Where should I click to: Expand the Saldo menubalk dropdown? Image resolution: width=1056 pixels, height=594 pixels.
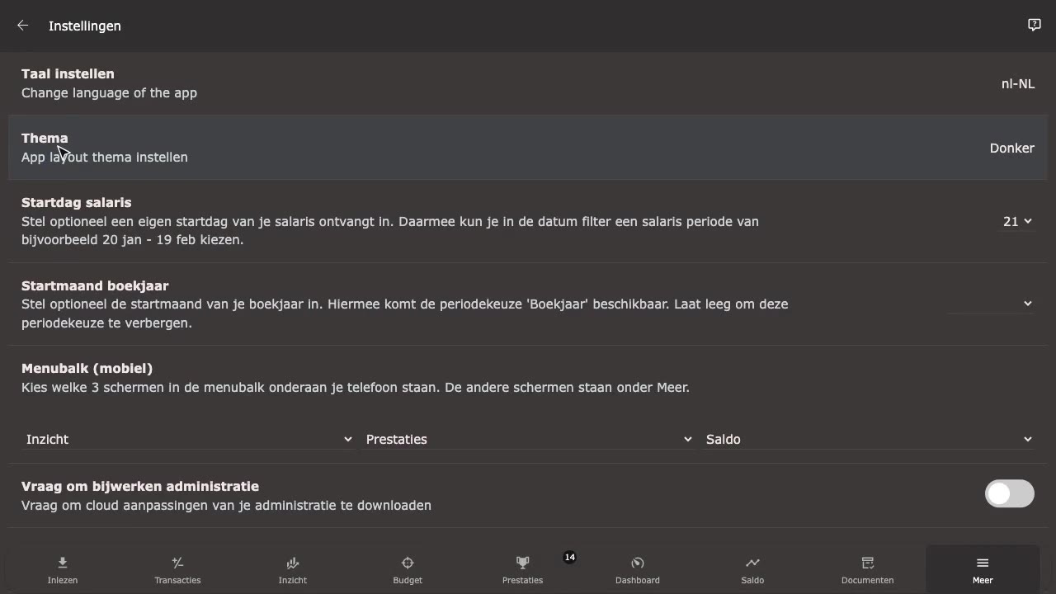click(869, 439)
